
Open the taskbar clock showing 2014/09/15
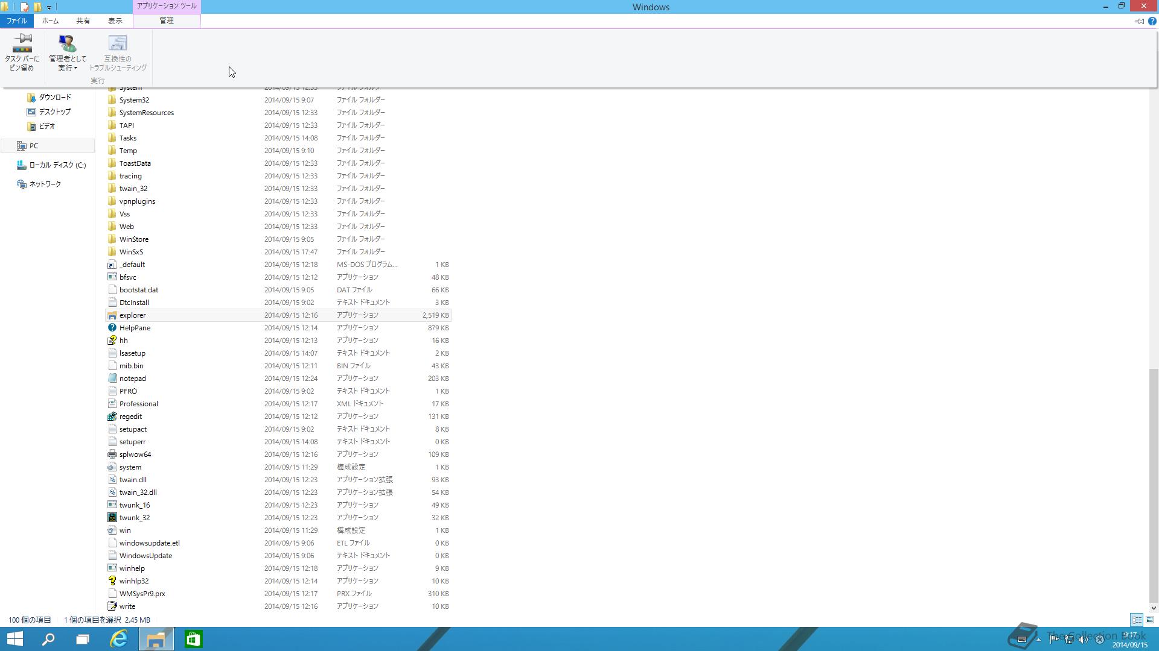coord(1130,640)
